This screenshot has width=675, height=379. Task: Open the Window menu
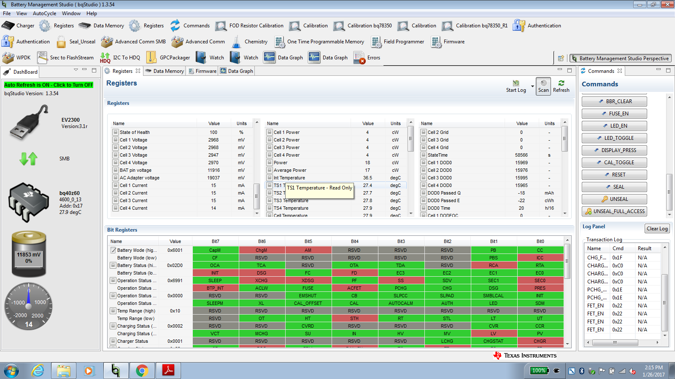pos(71,13)
